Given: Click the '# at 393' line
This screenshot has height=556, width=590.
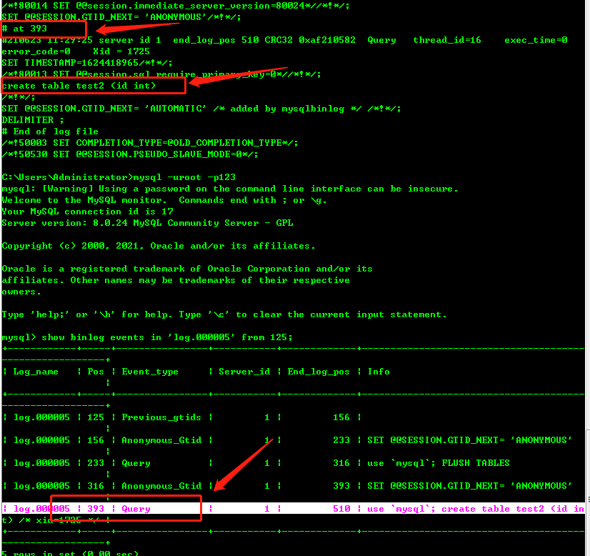Looking at the screenshot, I should pyautogui.click(x=24, y=29).
